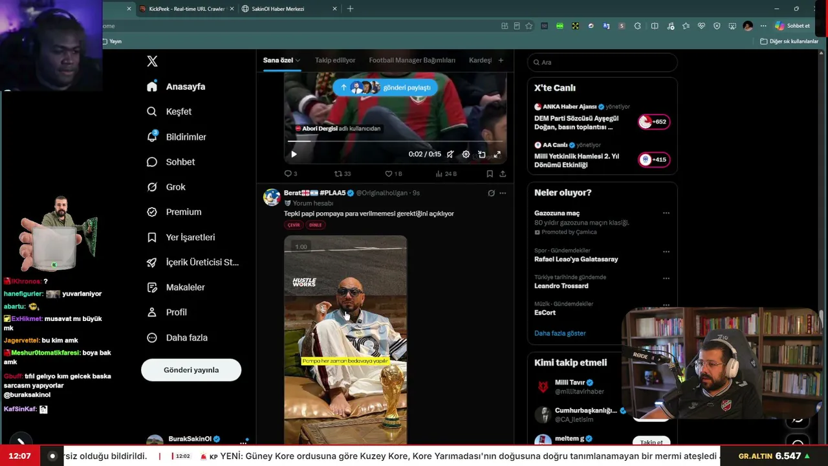This screenshot has height=466, width=828.
Task: Open Makaleler article icon
Action: [x=152, y=287]
